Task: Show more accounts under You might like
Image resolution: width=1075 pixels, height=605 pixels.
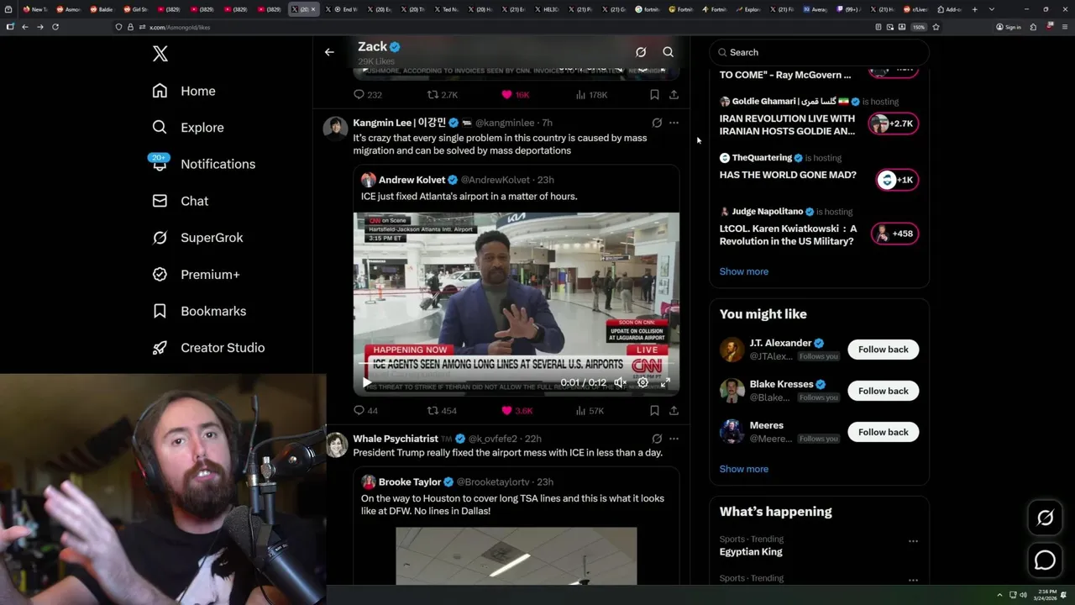Action: click(744, 469)
